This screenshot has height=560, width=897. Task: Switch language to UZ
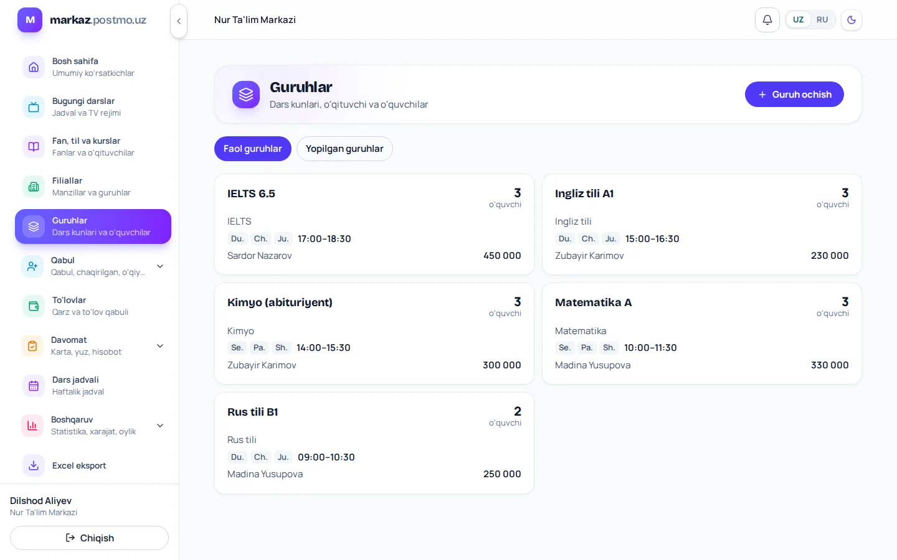pos(798,20)
